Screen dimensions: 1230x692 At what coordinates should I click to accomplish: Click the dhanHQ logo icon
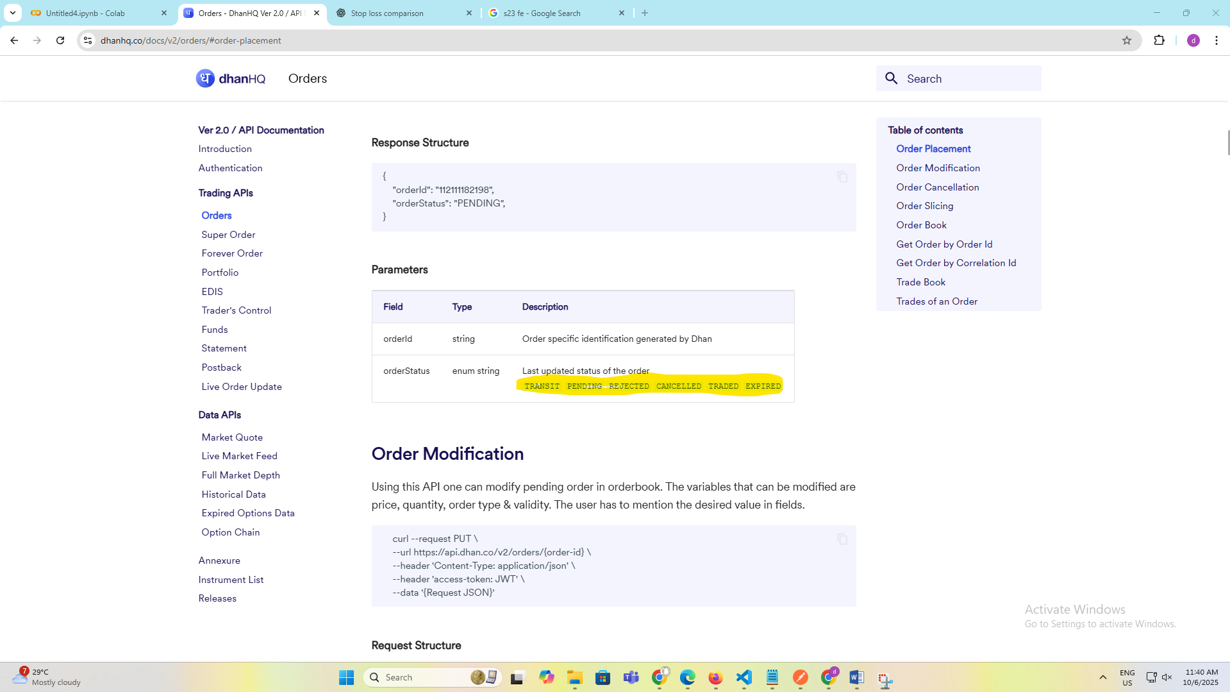pyautogui.click(x=205, y=78)
